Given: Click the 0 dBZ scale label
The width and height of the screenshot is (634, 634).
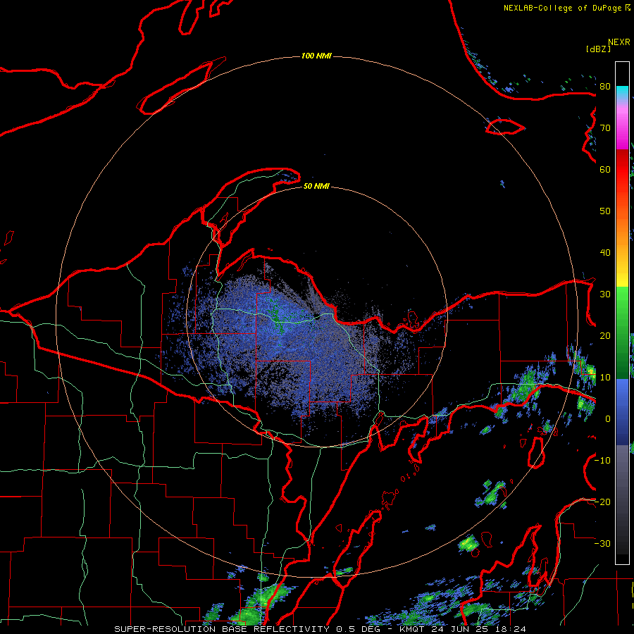Looking at the screenshot, I should 607,419.
